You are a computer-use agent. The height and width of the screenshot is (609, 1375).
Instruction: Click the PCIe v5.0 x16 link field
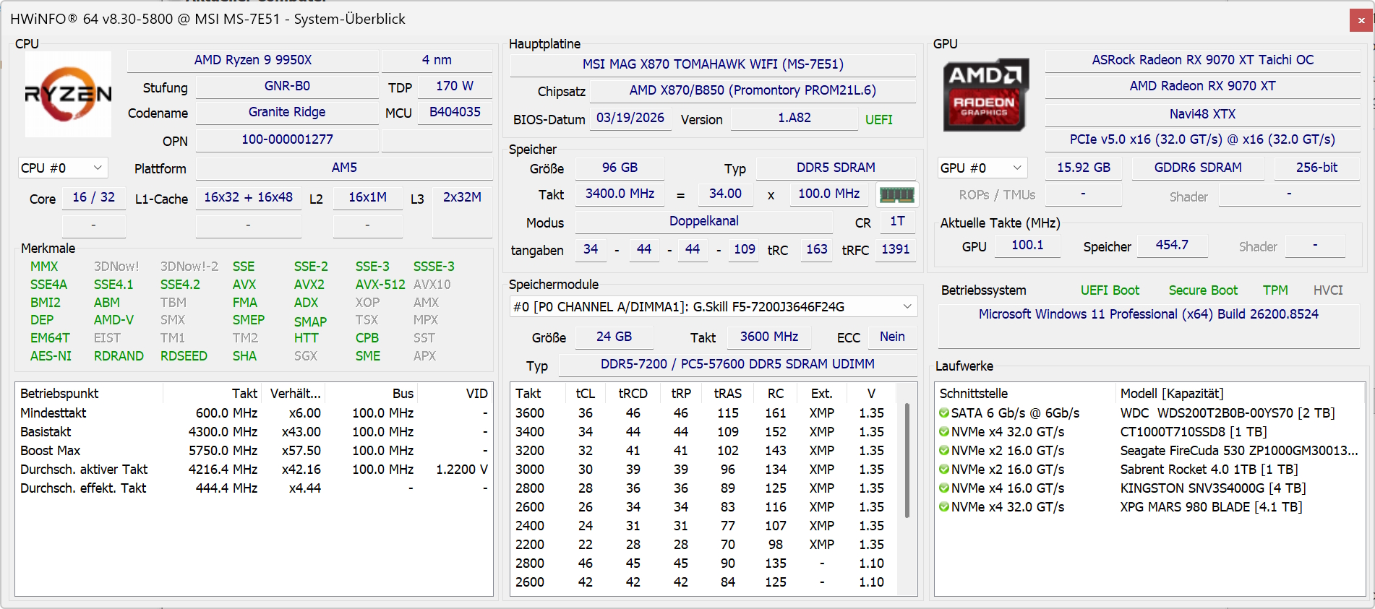point(1203,139)
